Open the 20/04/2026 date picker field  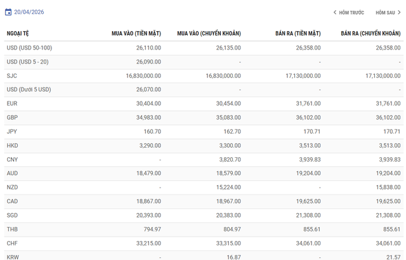[x=29, y=12]
